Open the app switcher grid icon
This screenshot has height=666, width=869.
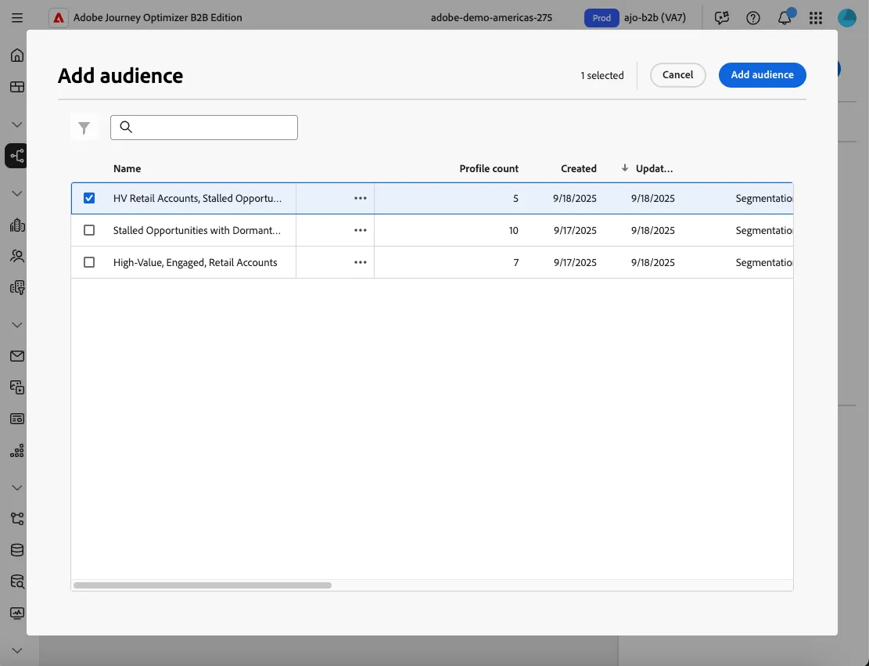[815, 18]
